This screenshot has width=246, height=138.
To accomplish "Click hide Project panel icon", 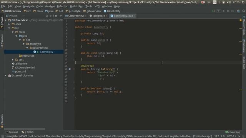I will pos(61,16).
